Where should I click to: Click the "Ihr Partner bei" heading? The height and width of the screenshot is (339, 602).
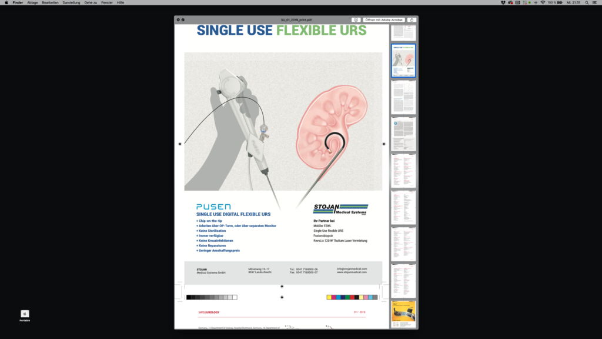click(324, 221)
